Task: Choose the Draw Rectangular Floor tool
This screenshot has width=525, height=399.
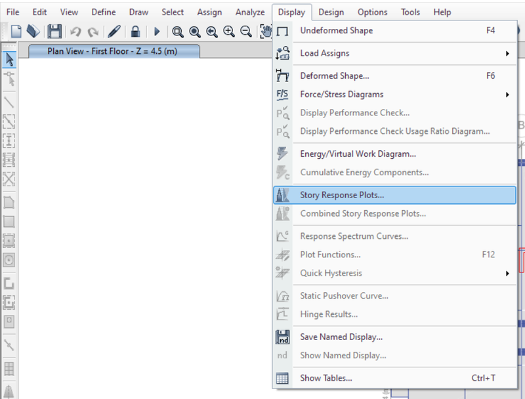Action: click(x=9, y=222)
